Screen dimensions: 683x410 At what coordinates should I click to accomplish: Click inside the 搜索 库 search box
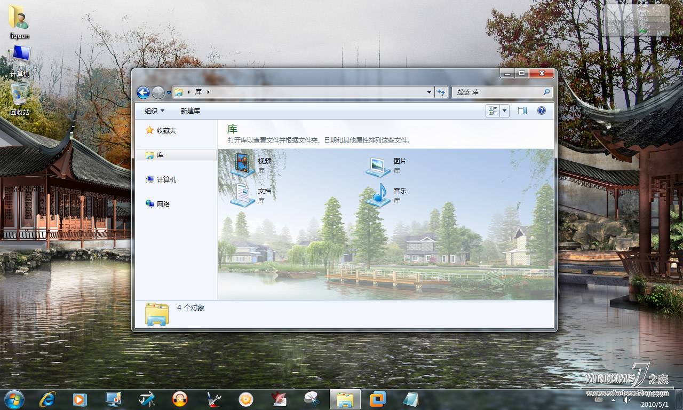pos(496,92)
